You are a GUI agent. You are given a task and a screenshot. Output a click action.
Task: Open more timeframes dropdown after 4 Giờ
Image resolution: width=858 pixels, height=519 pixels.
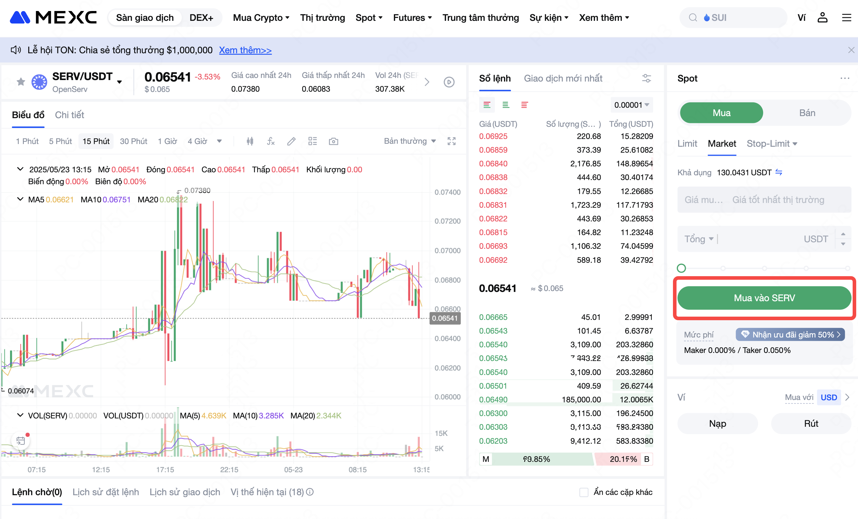pyautogui.click(x=219, y=141)
